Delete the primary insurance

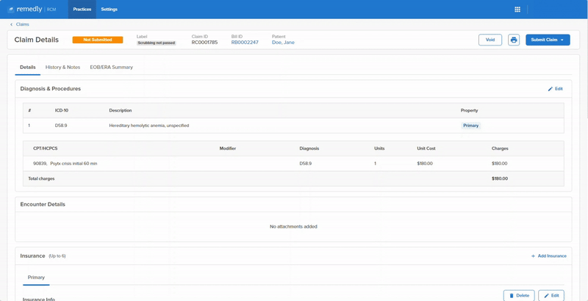(x=519, y=295)
